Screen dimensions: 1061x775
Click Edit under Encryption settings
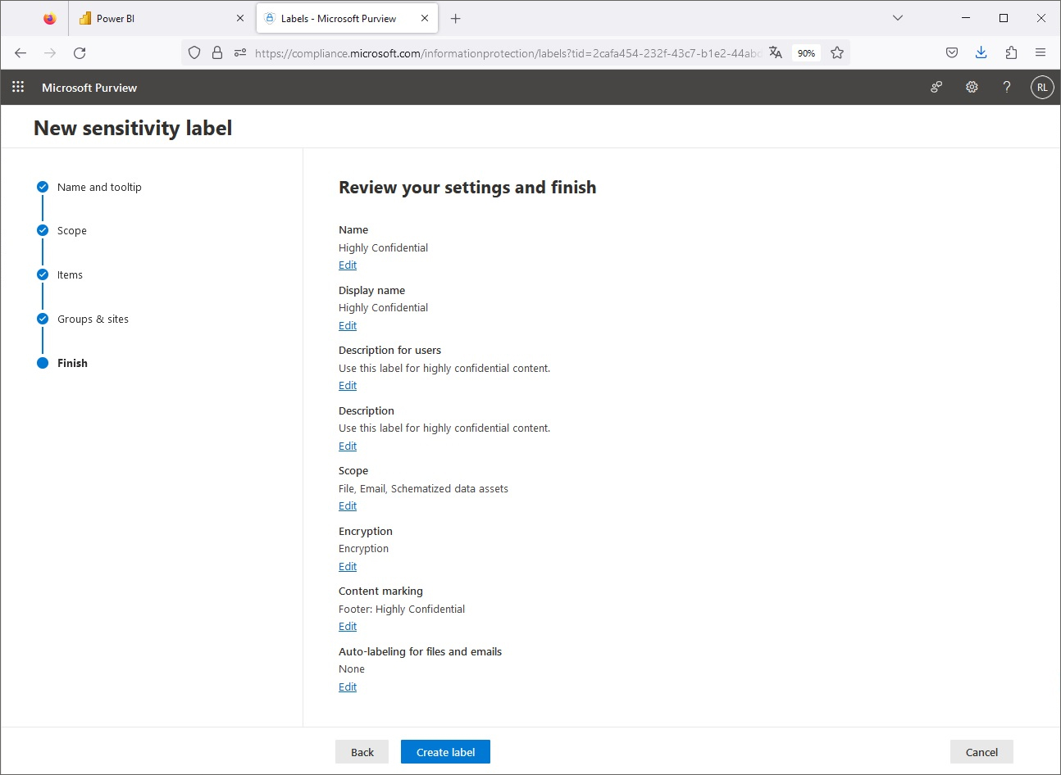pyautogui.click(x=347, y=566)
